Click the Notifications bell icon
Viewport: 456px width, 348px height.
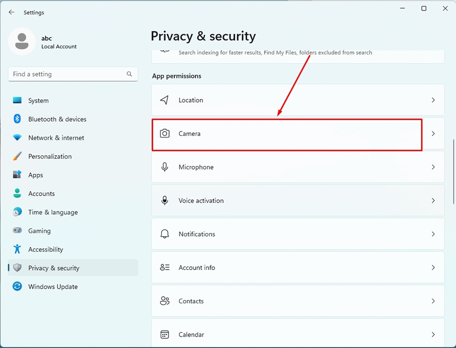point(165,234)
